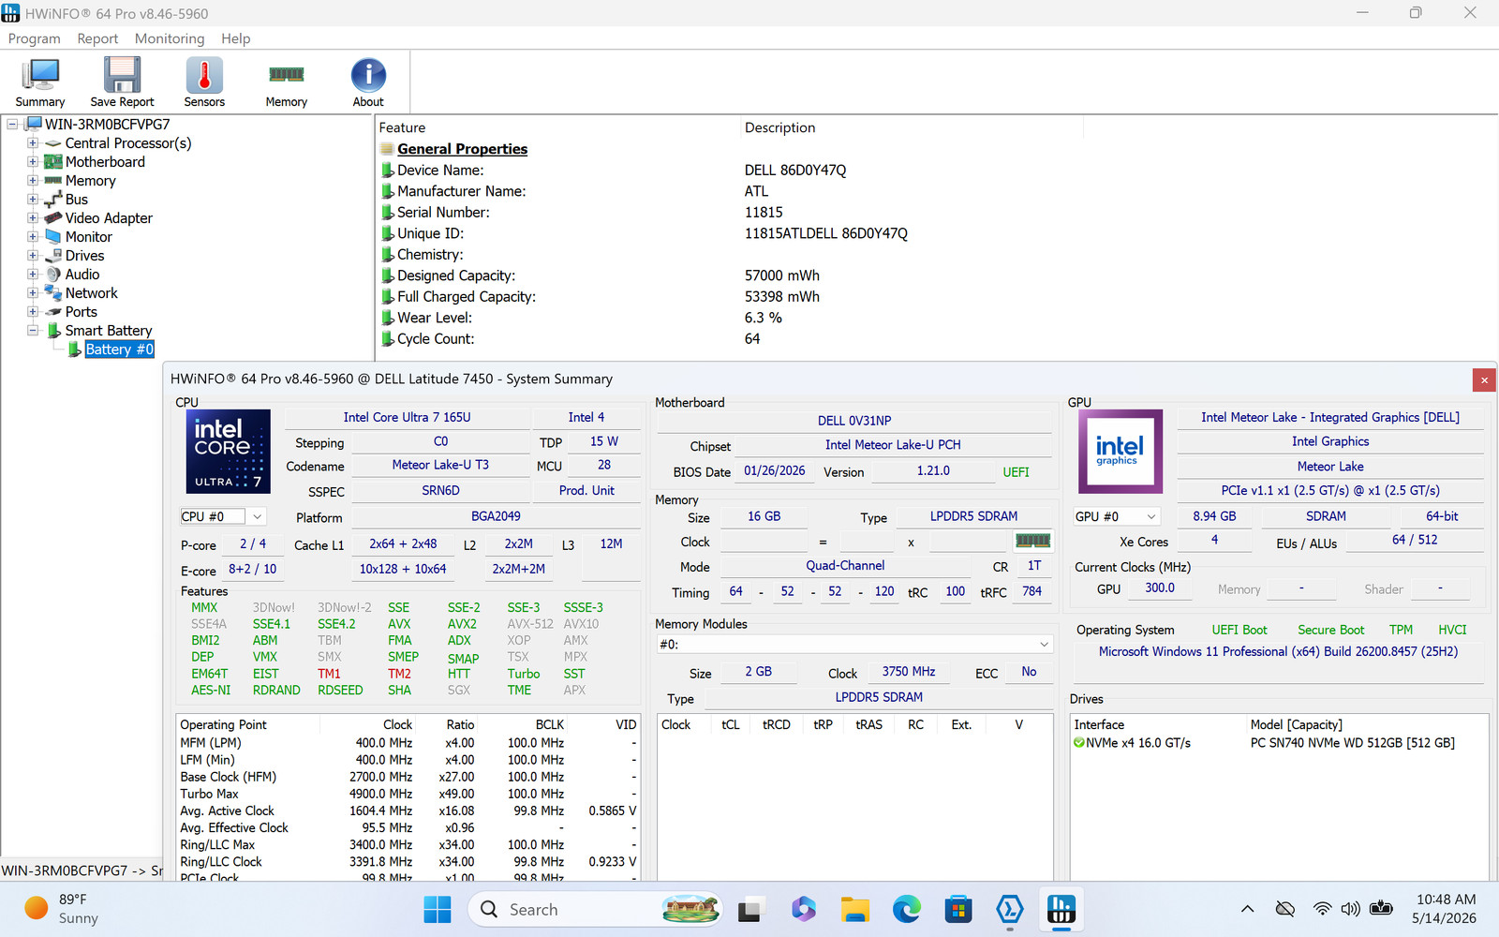The height and width of the screenshot is (937, 1499).
Task: Select the Network tree item
Action: pyautogui.click(x=91, y=293)
